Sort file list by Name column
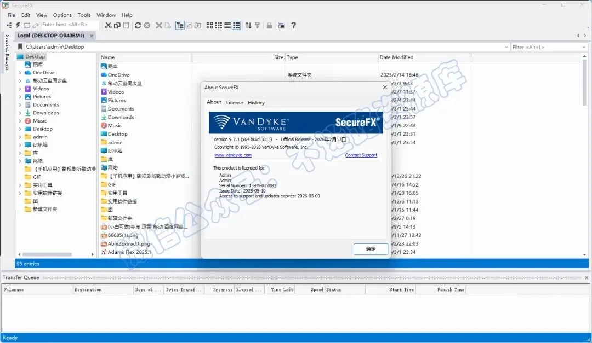This screenshot has height=343, width=592. click(146, 57)
